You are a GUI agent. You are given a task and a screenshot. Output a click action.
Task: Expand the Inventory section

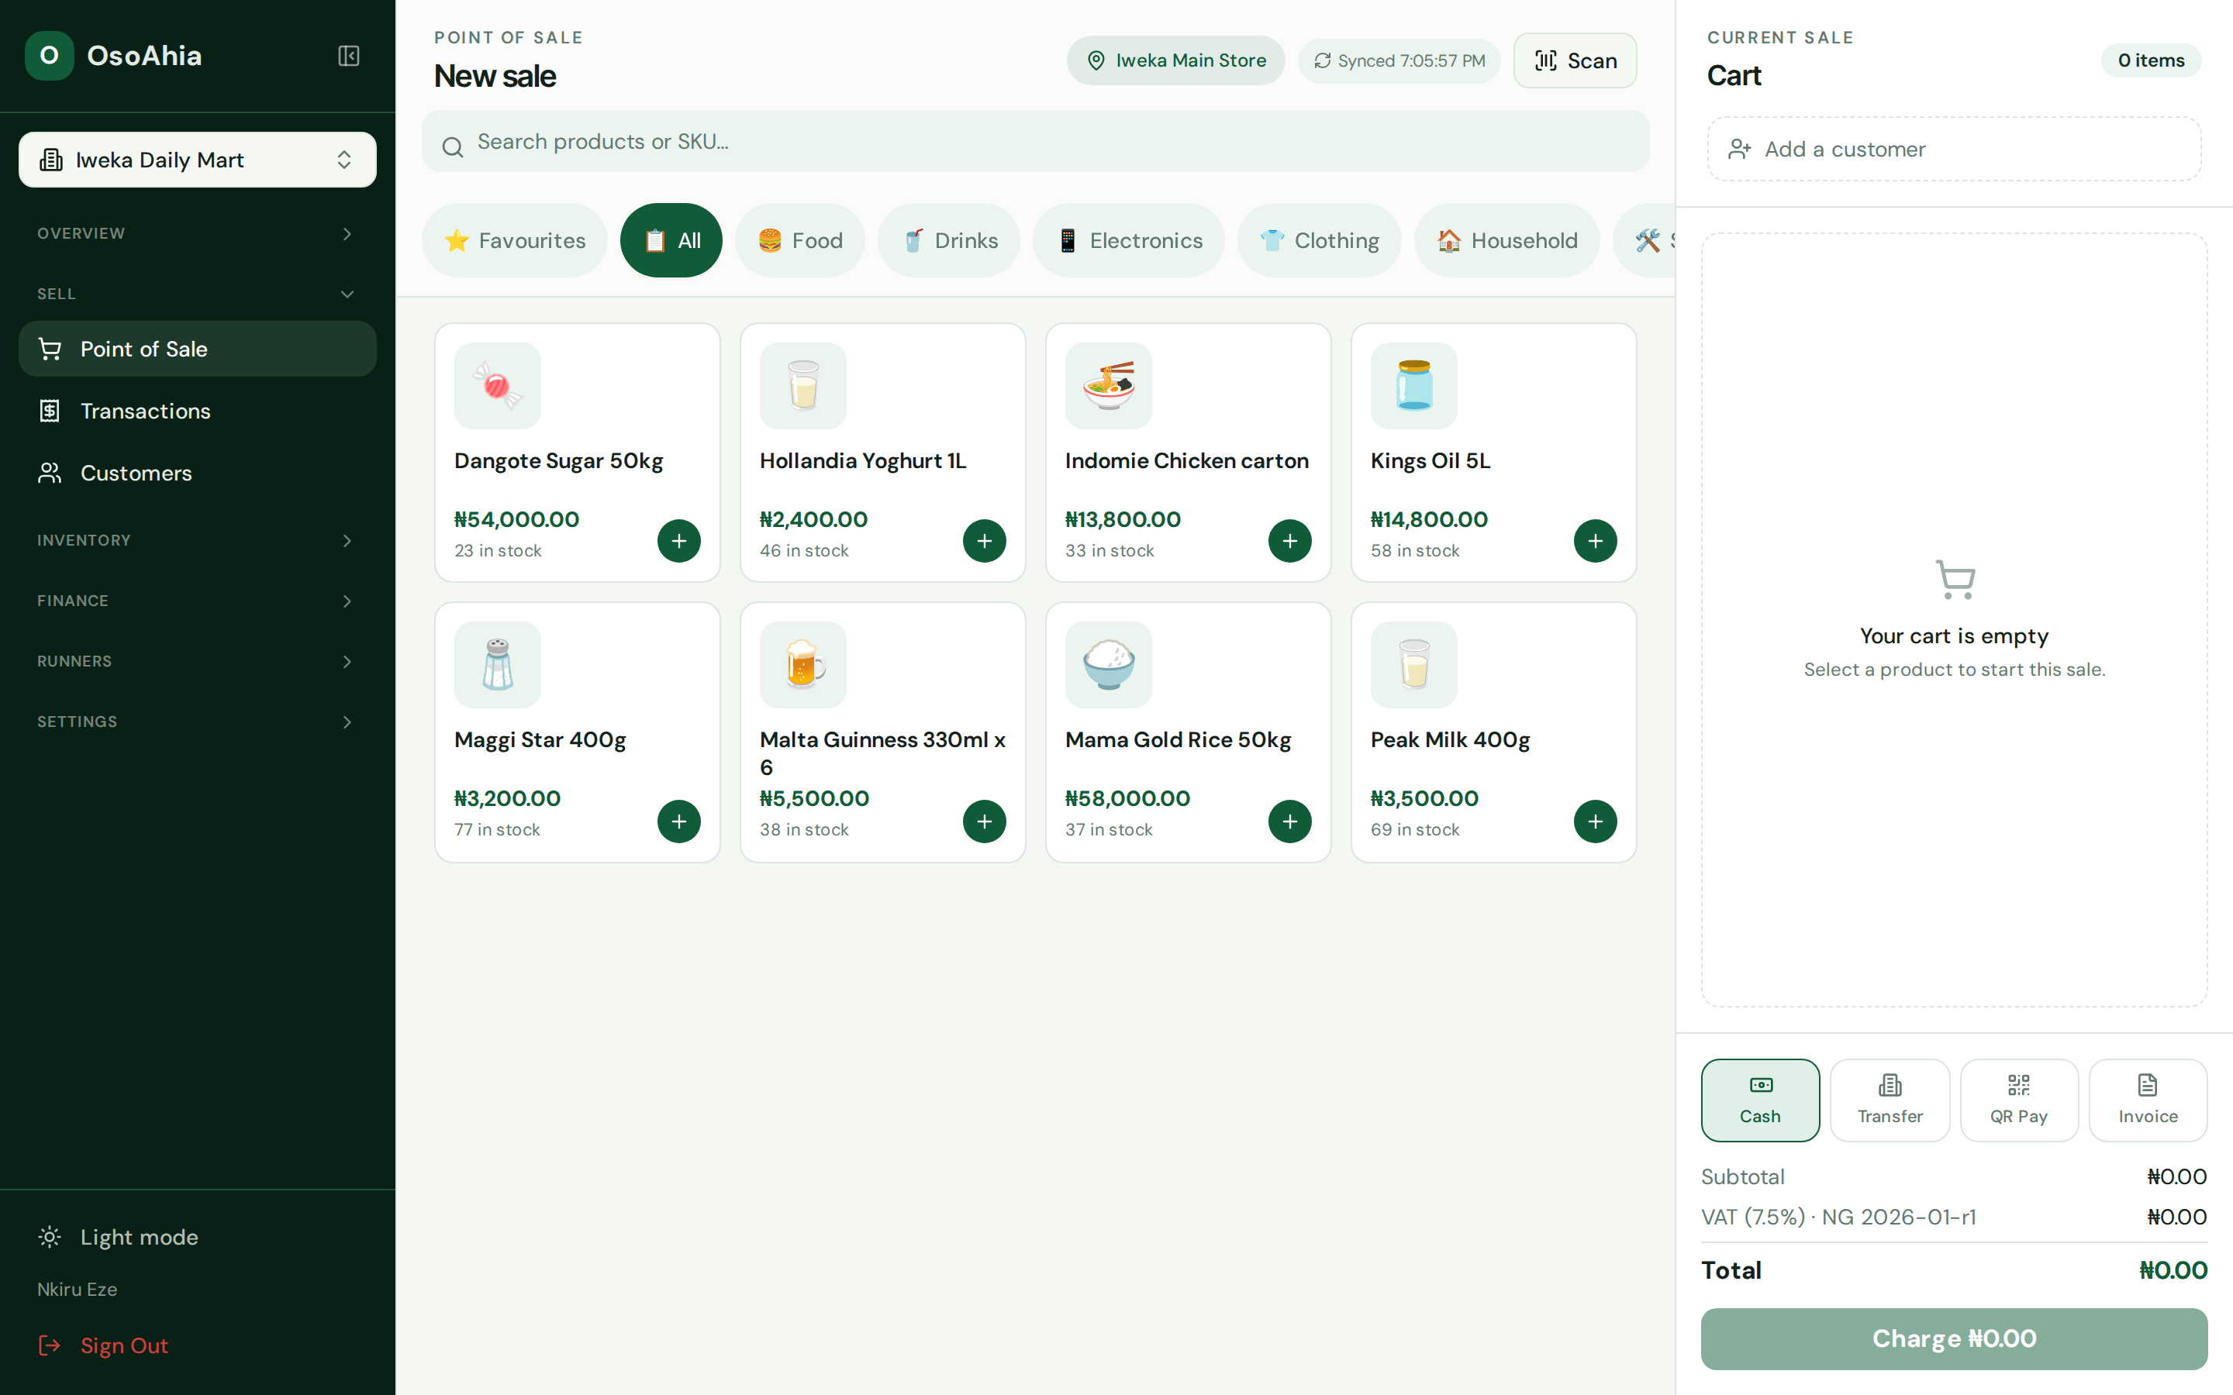198,541
